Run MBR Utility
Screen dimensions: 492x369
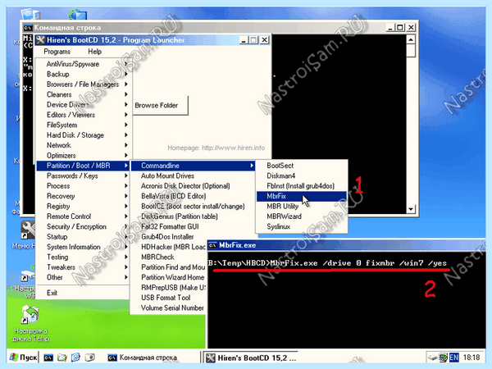point(302,206)
